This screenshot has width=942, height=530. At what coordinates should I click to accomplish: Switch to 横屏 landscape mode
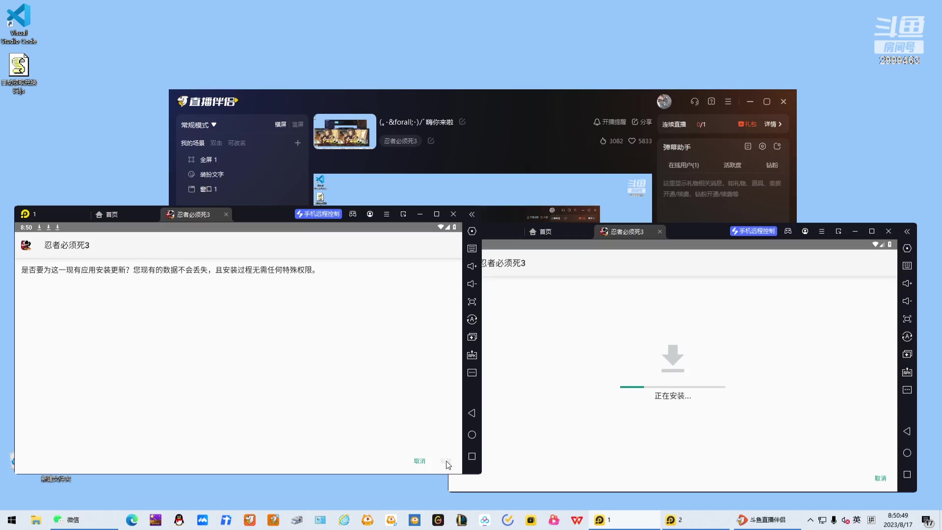coord(281,125)
